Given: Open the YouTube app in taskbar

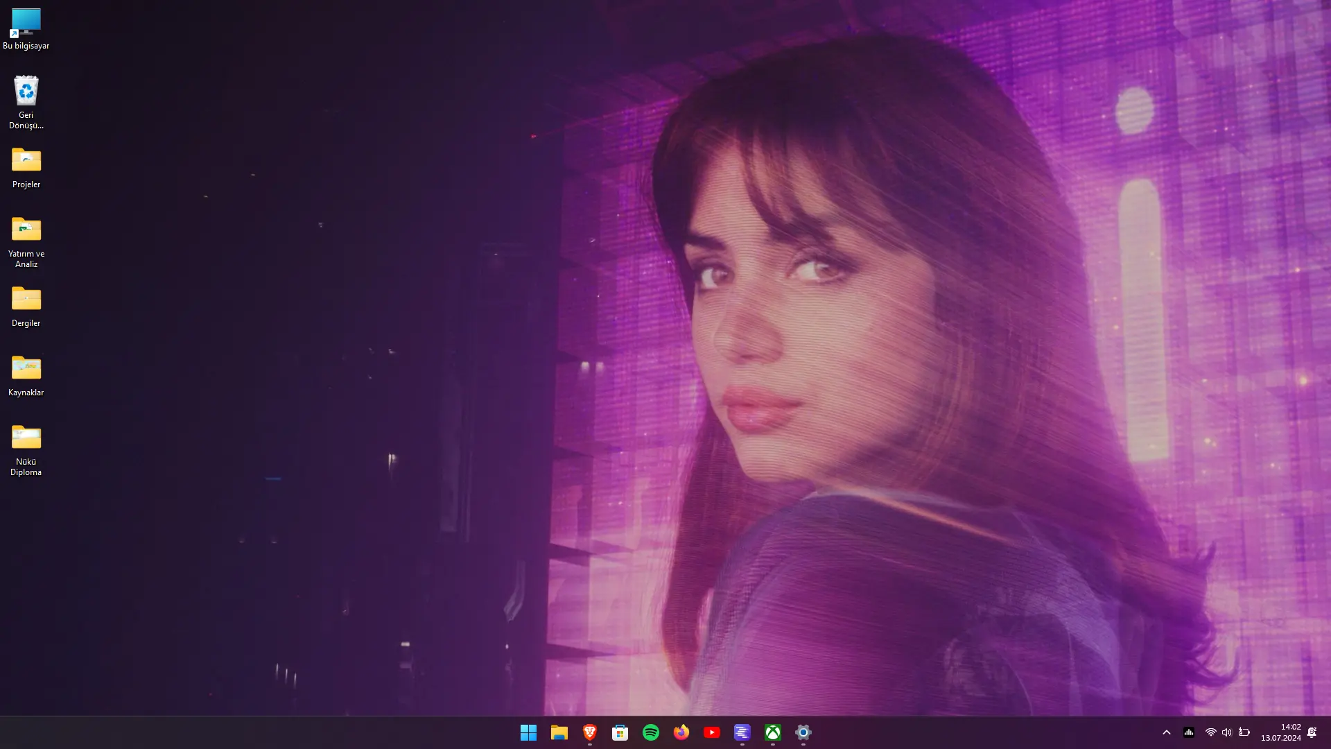Looking at the screenshot, I should (x=711, y=732).
